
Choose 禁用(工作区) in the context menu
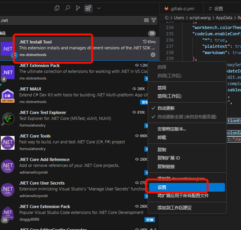[187, 96]
